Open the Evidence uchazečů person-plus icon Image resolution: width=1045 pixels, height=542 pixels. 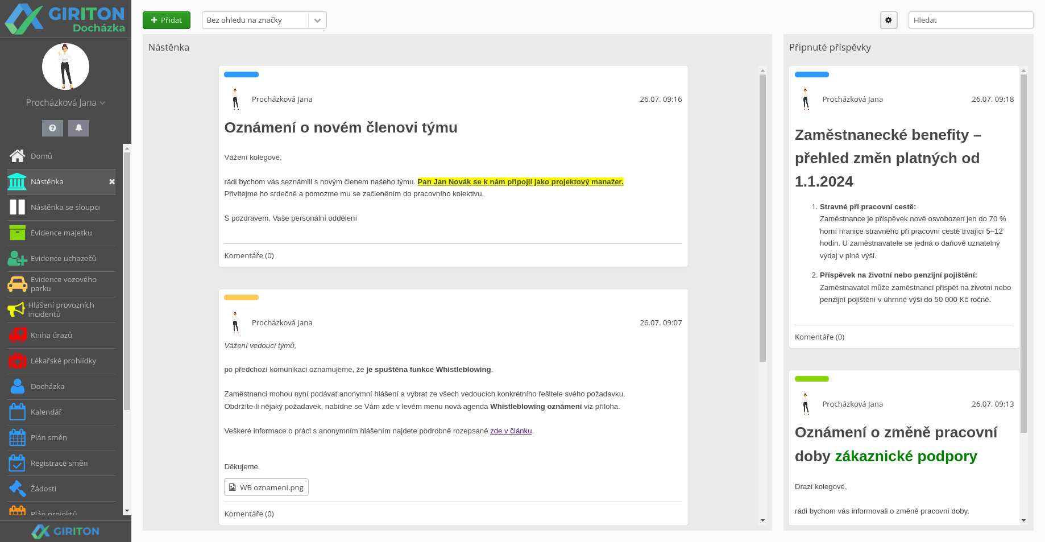click(17, 258)
